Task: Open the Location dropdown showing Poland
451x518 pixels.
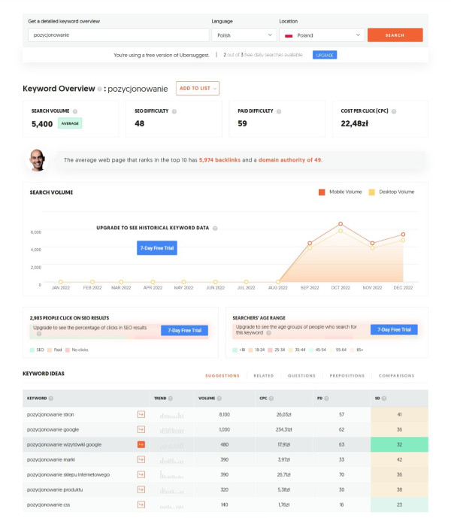Action: coord(320,35)
